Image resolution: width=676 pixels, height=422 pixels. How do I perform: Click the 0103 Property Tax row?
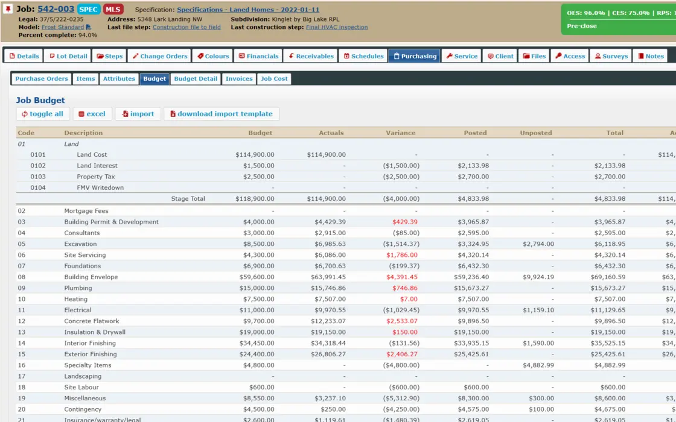click(346, 177)
